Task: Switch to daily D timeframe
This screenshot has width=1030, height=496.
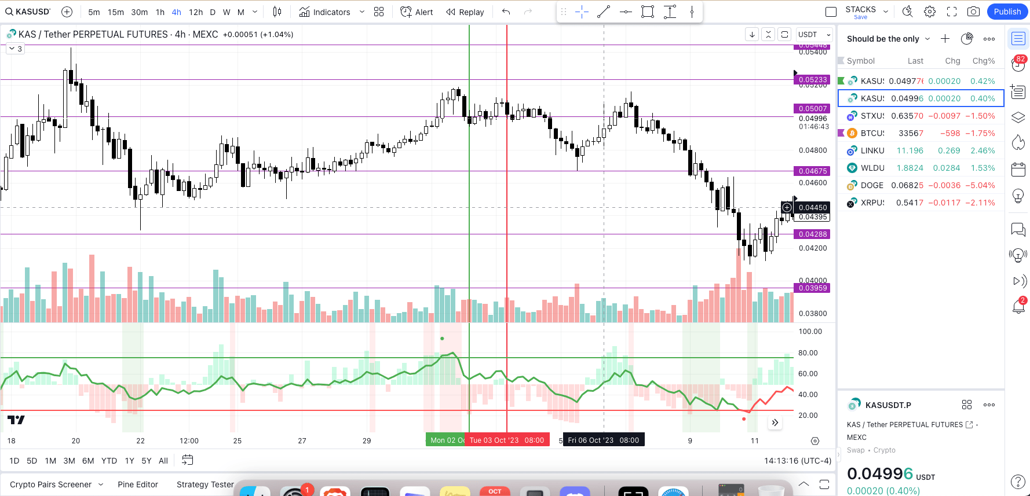Action: [213, 12]
